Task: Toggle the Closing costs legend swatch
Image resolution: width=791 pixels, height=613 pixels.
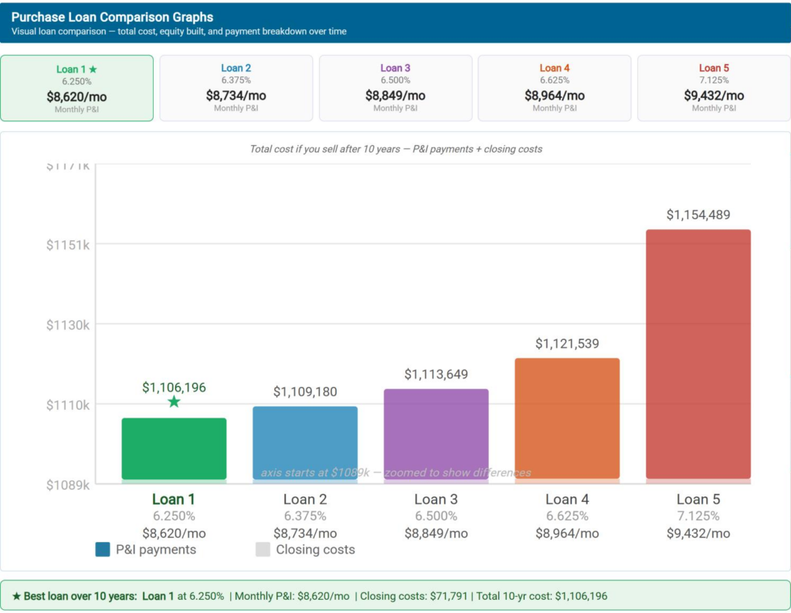Action: (x=263, y=550)
